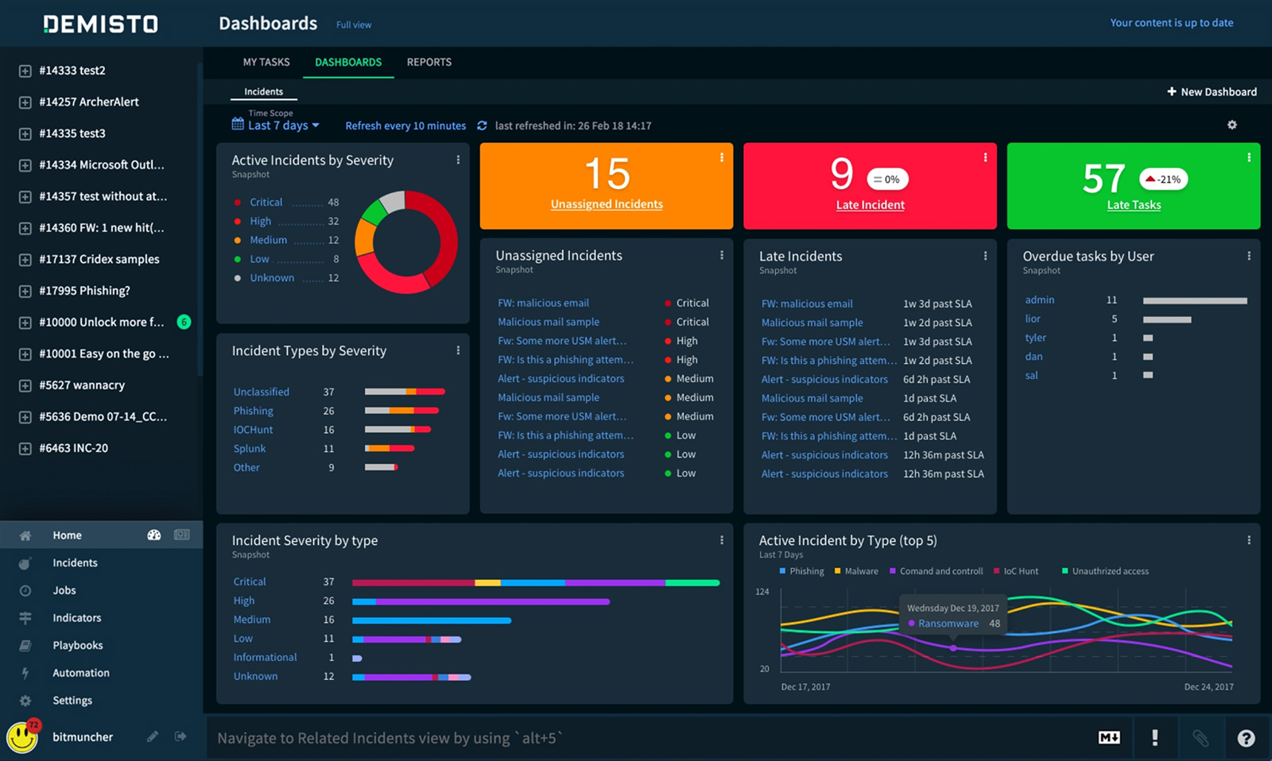Edit the bitmuncher username via pencil icon

[153, 737]
